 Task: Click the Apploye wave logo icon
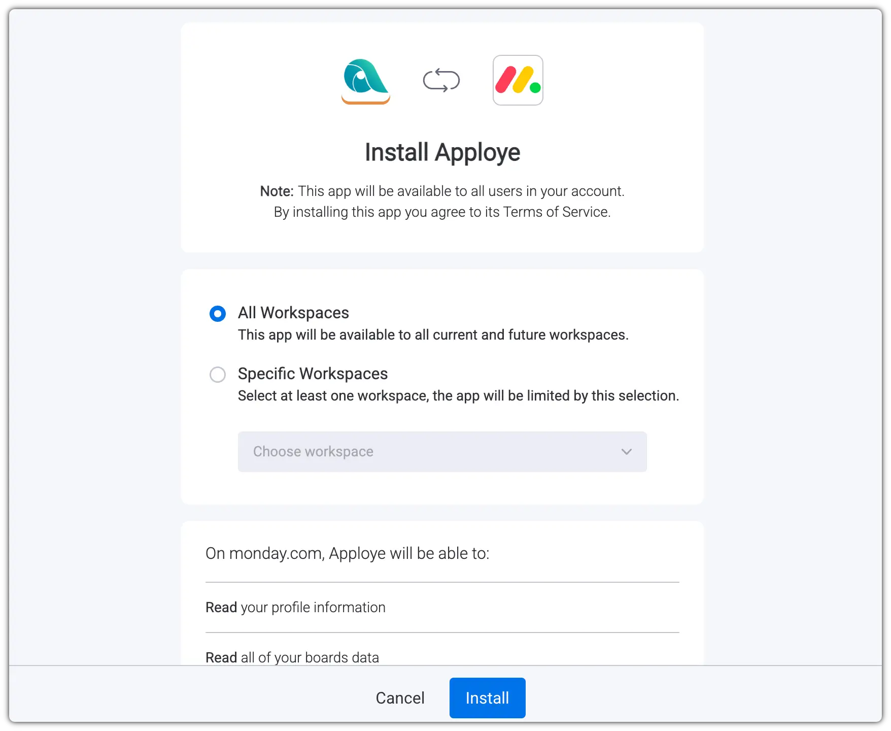tap(365, 80)
